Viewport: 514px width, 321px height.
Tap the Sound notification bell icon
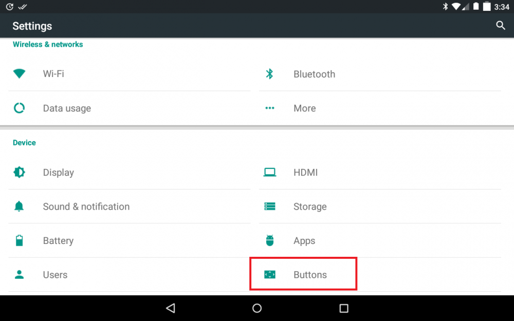point(20,206)
